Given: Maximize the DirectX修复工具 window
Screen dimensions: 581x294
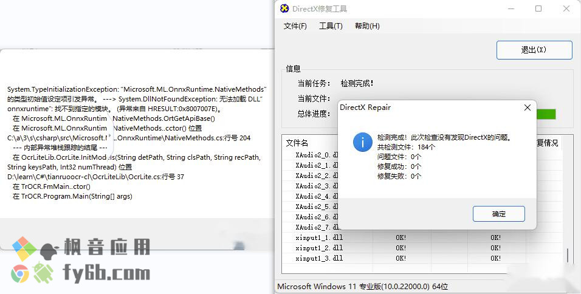Looking at the screenshot, I should point(538,9).
